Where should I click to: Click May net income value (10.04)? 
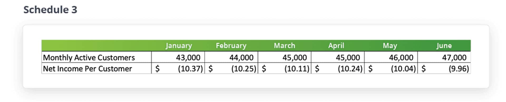coord(403,69)
